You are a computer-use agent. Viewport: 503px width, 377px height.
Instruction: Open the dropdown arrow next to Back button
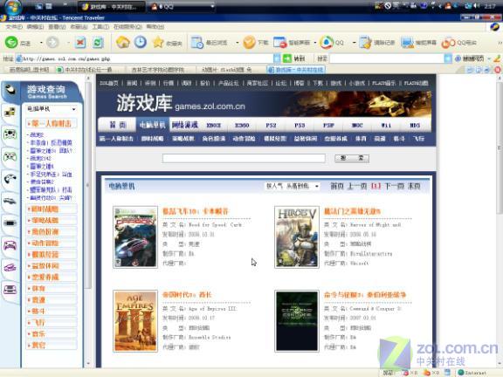(x=41, y=42)
